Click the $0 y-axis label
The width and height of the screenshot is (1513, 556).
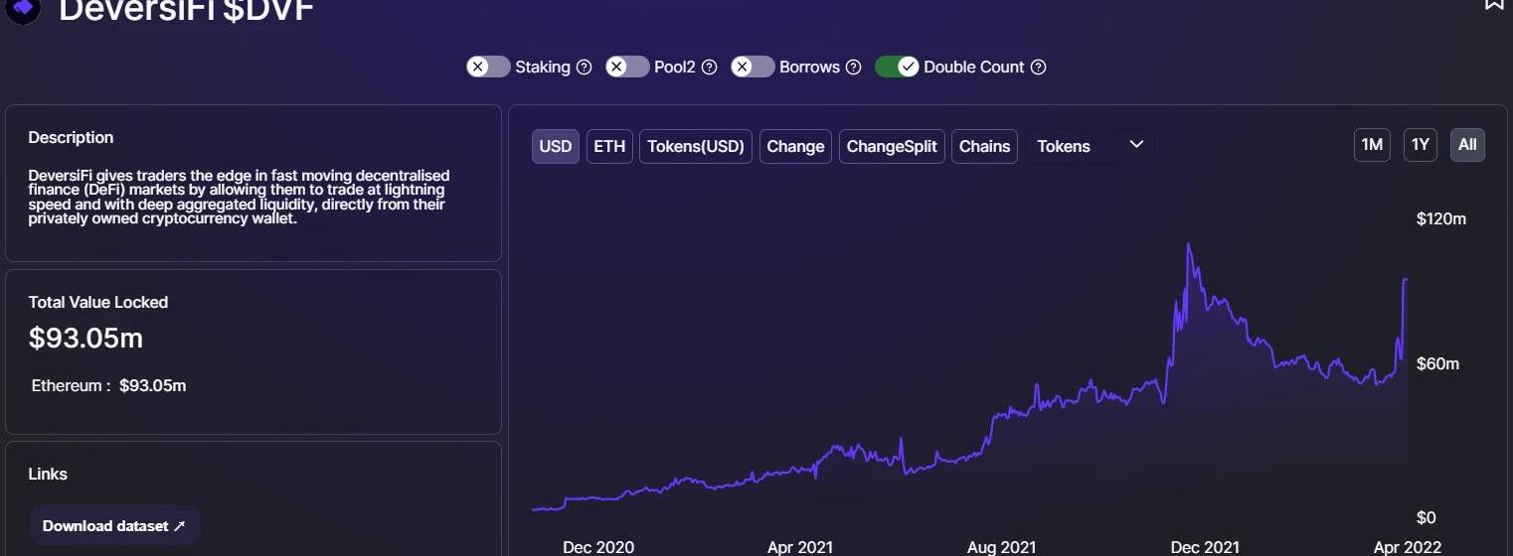click(1427, 517)
